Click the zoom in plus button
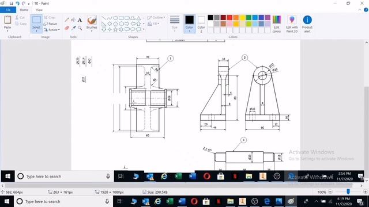Viewport: 369px width, 207px height. [365, 191]
